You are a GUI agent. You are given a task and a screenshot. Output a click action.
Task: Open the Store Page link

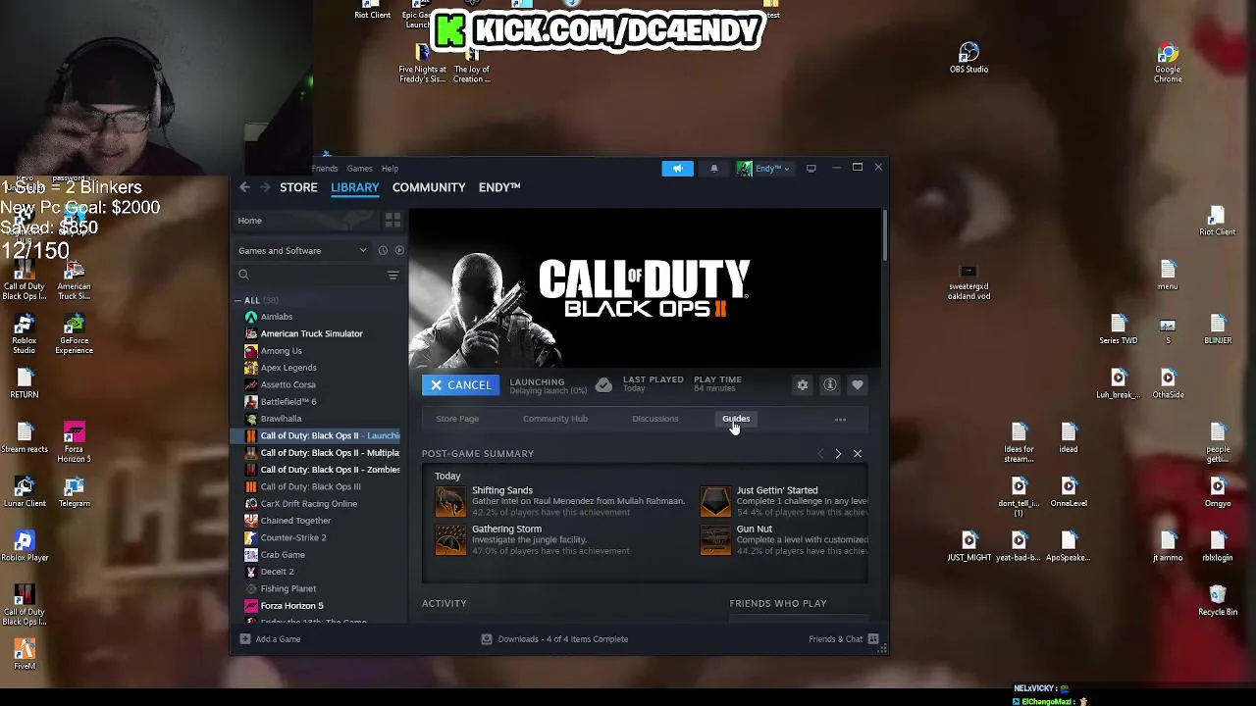pos(457,419)
